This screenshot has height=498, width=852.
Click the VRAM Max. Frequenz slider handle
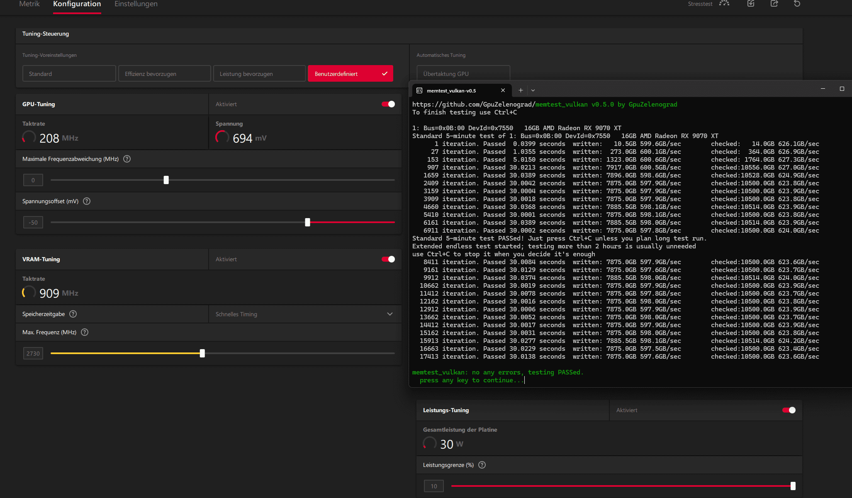pyautogui.click(x=202, y=353)
